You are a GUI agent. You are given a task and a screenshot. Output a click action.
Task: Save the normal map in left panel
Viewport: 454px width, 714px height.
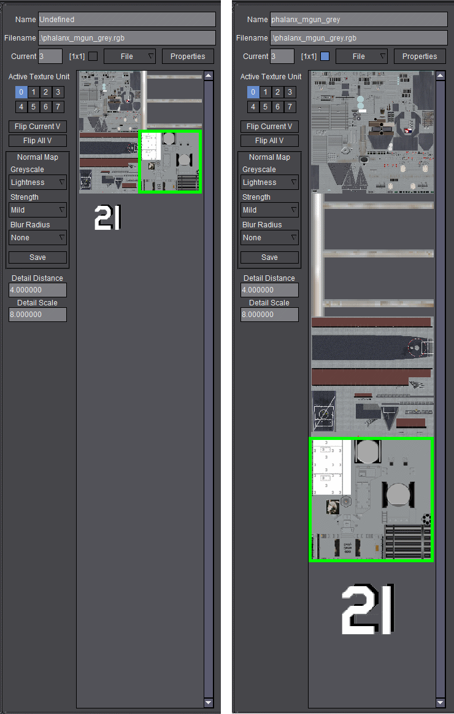pos(37,257)
